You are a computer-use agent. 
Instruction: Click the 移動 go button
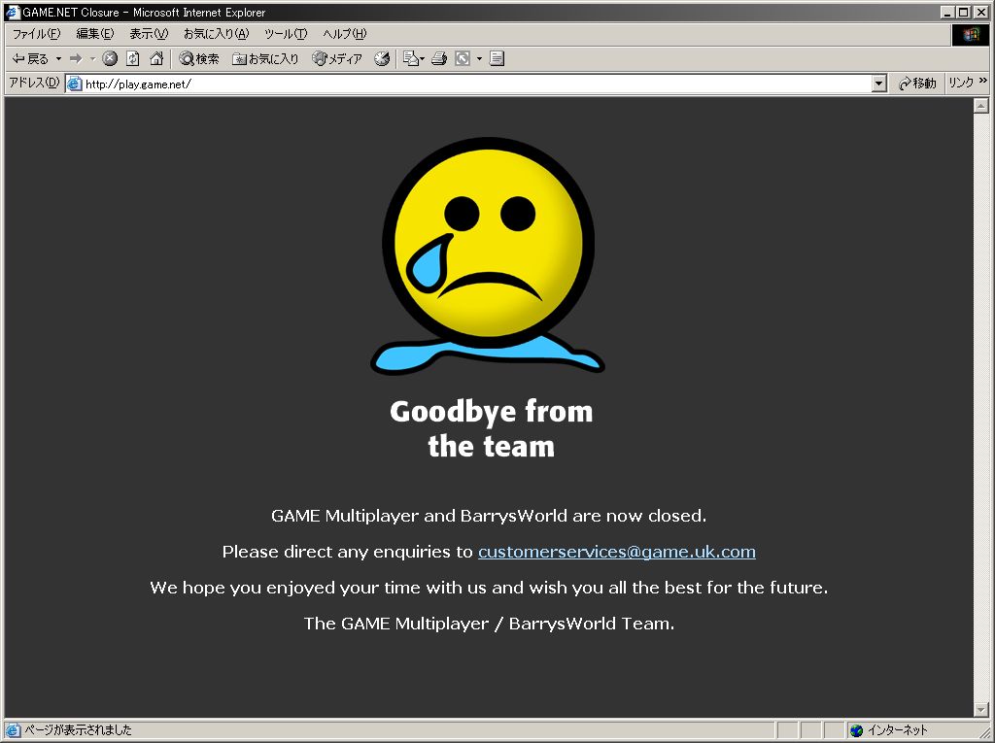(x=917, y=84)
